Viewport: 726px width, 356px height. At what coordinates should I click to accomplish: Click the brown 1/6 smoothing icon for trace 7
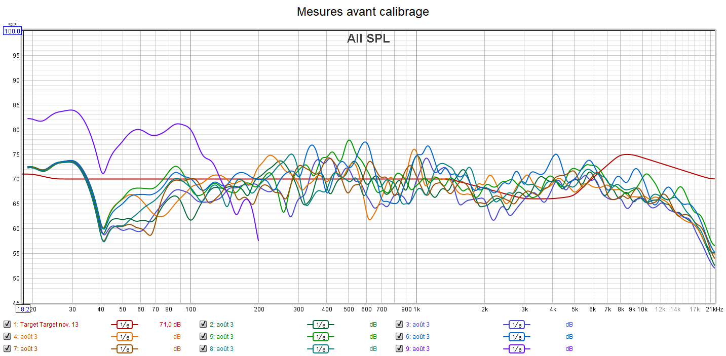[125, 349]
